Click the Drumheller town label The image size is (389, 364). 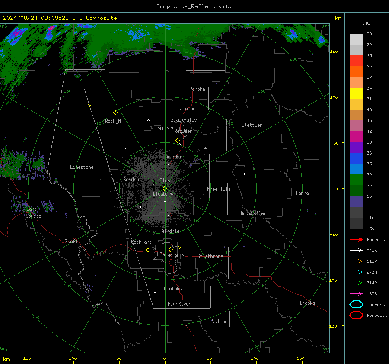253,213
